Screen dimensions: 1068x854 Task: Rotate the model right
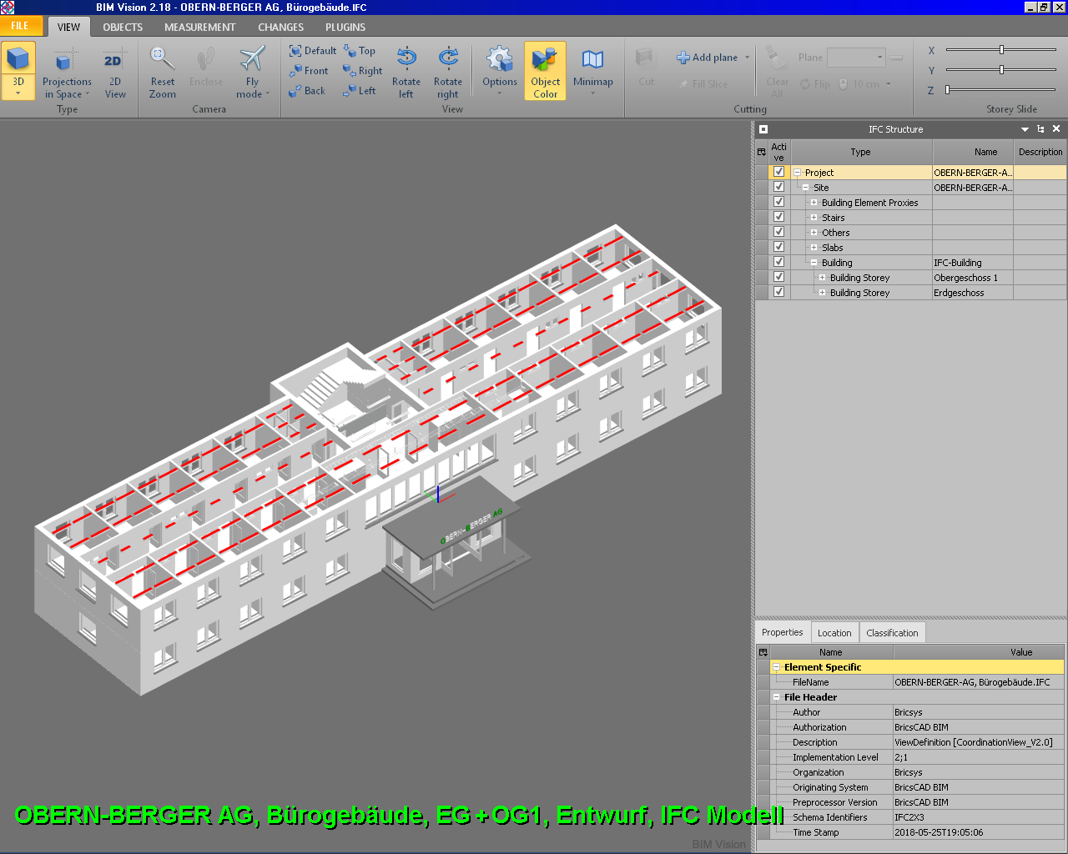[x=448, y=71]
